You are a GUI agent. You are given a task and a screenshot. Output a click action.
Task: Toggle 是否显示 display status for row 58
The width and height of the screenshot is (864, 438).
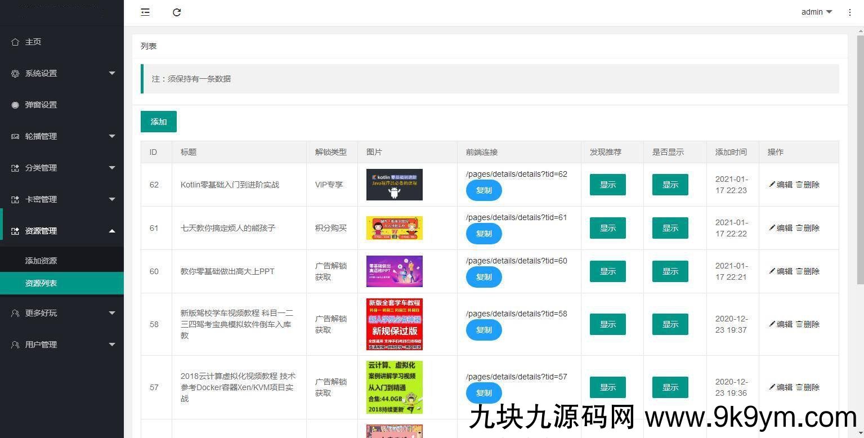click(x=670, y=324)
